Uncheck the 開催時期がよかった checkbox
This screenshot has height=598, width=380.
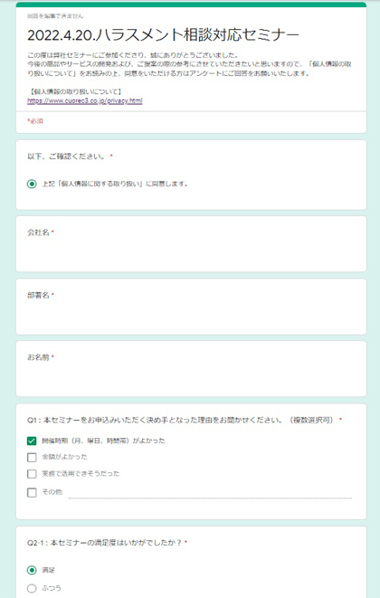[32, 441]
